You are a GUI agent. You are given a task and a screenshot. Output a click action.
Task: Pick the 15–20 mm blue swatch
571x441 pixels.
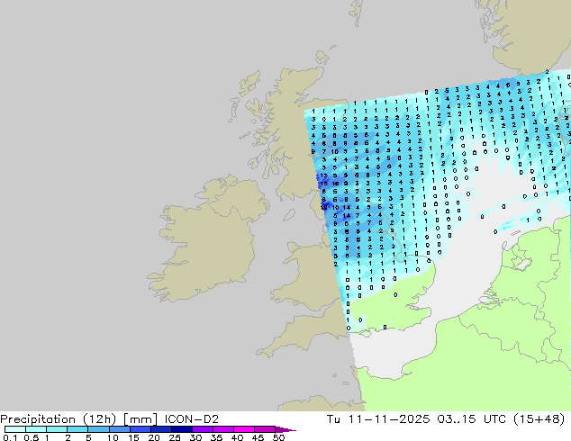tap(140, 429)
